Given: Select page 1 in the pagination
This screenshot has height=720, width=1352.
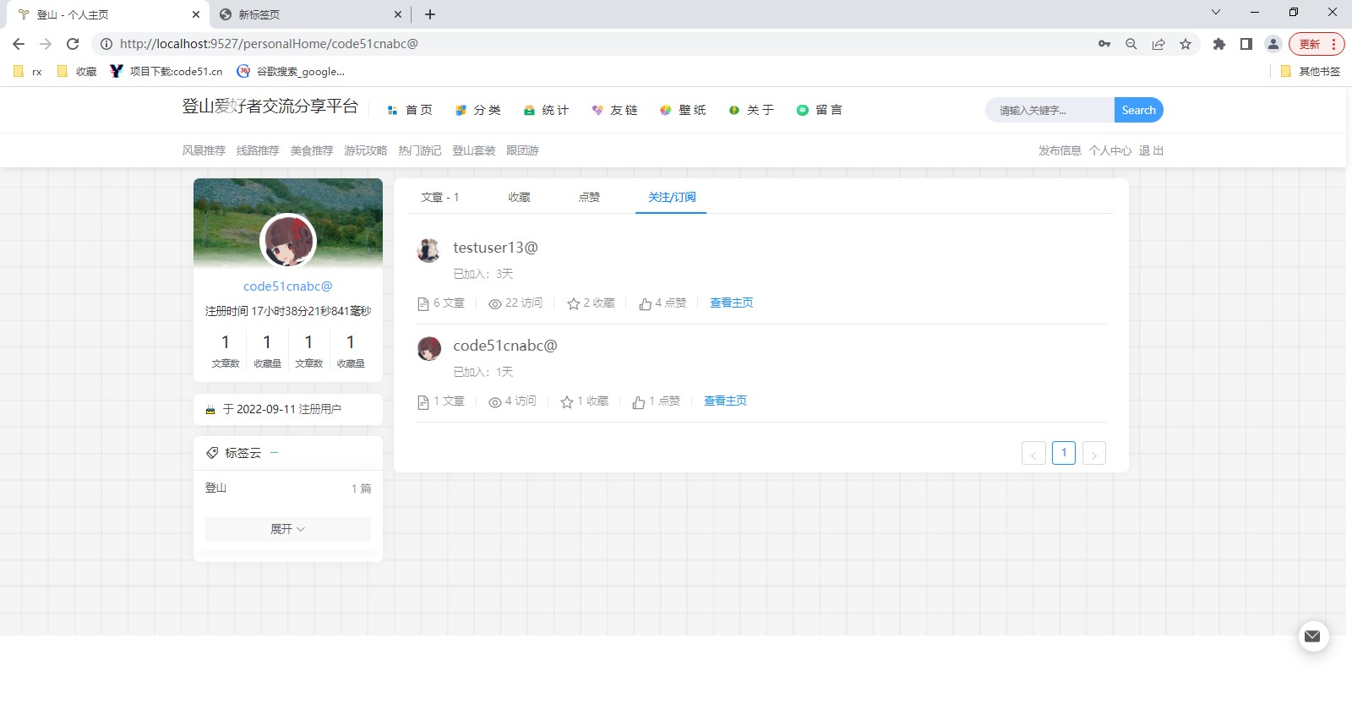Looking at the screenshot, I should click(x=1064, y=453).
